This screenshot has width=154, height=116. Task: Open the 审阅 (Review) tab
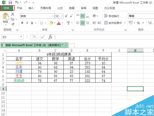pos(83,8)
